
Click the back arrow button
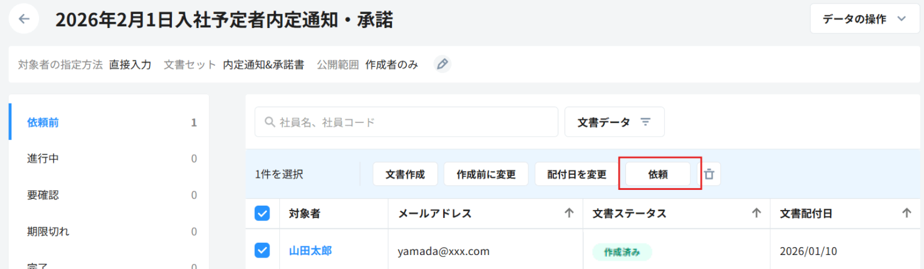coord(24,19)
